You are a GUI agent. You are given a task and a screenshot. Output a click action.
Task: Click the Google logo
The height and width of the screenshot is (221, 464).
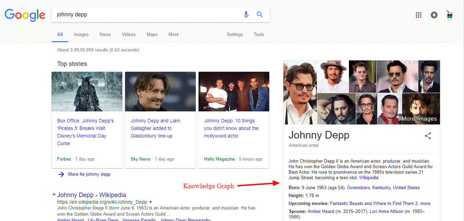[x=25, y=15]
